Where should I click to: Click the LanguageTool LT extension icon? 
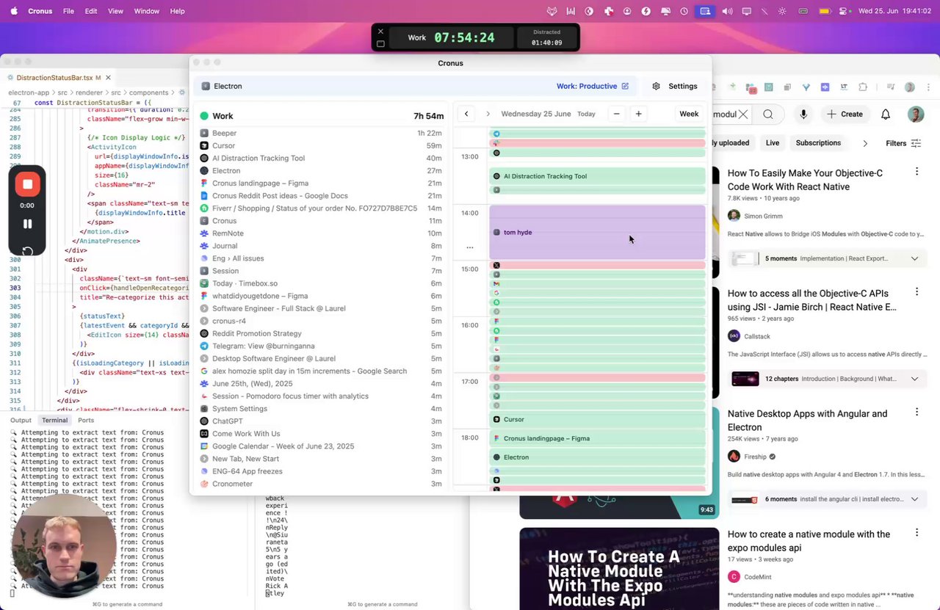[845, 87]
